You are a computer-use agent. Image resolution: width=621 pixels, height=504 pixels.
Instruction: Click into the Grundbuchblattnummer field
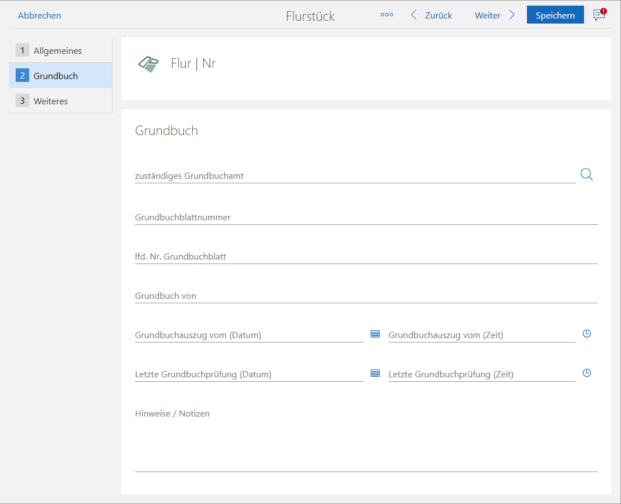pyautogui.click(x=366, y=217)
